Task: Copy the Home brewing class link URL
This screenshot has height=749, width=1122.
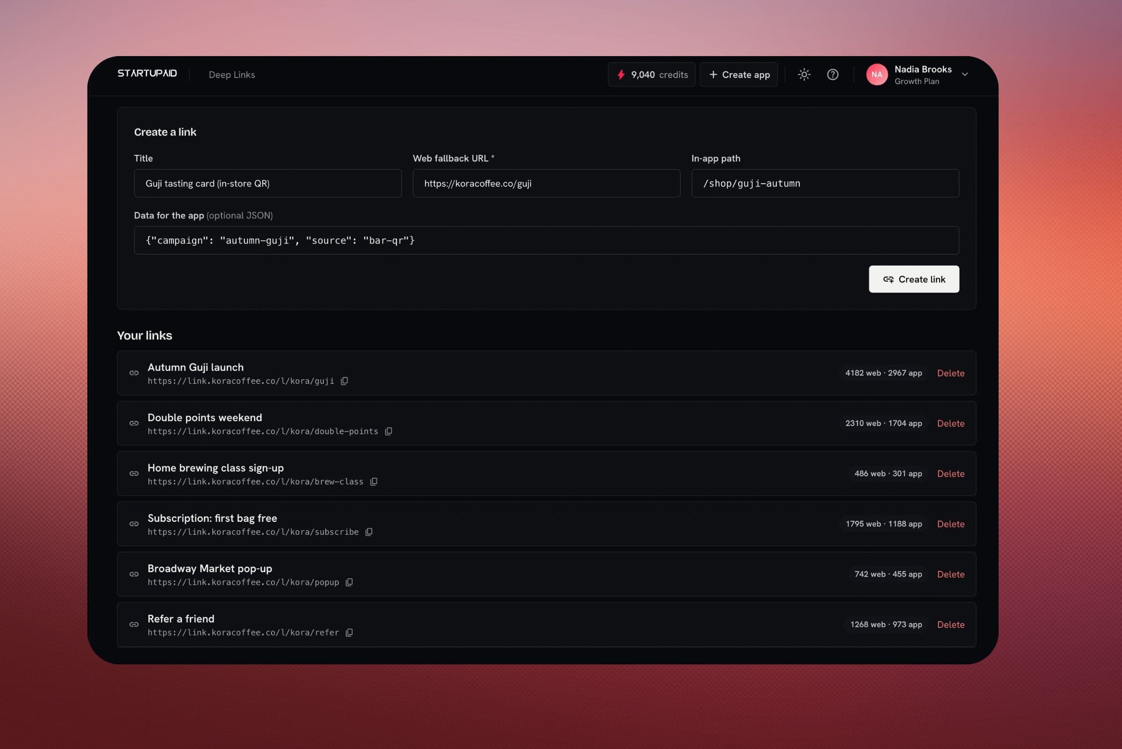Action: (x=374, y=482)
